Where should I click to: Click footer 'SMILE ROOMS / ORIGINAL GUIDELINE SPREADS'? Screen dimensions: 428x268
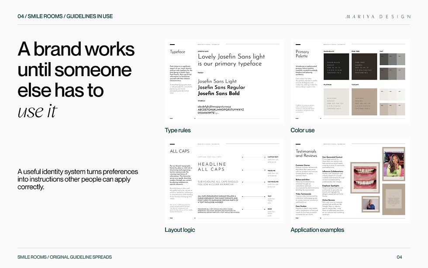(65, 257)
